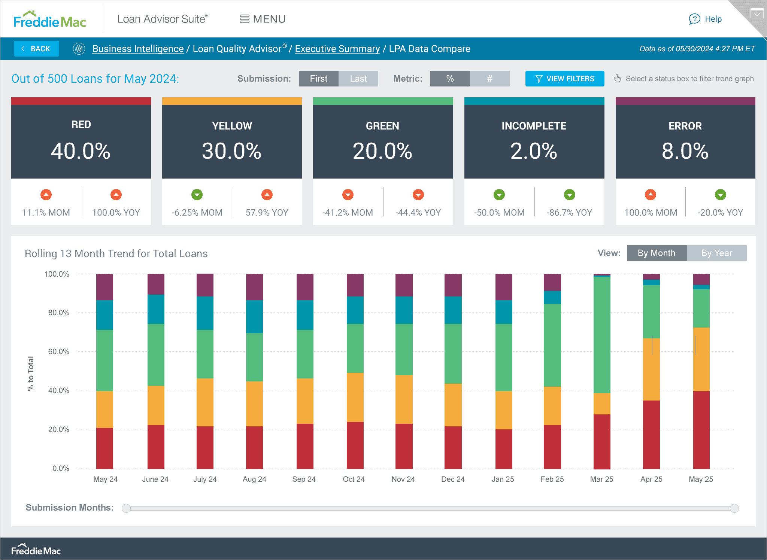Click the left Submission Months slider handle
767x560 pixels.
[x=126, y=508]
